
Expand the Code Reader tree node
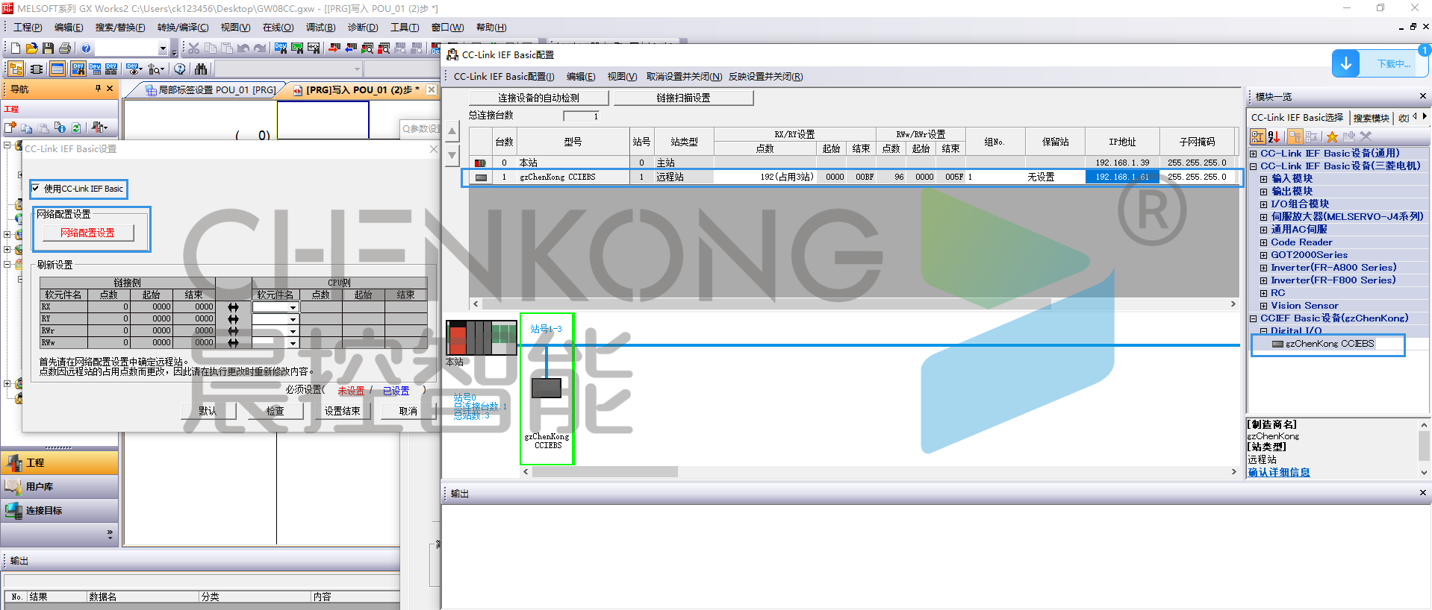click(1264, 242)
